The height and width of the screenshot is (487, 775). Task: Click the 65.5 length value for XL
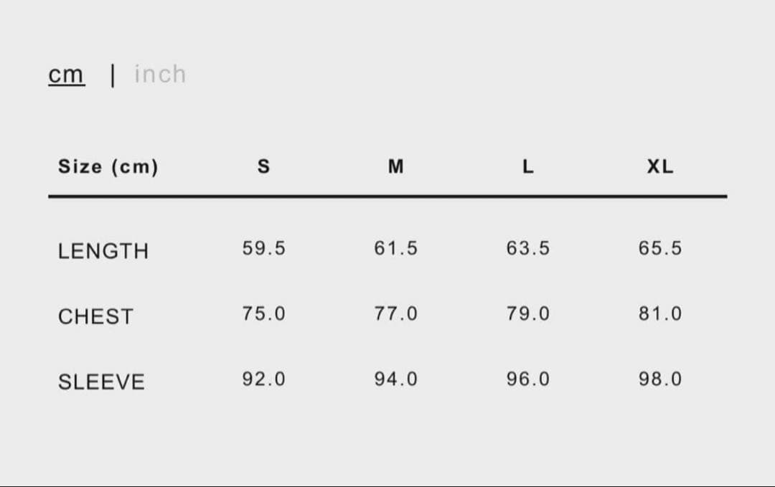pos(660,248)
